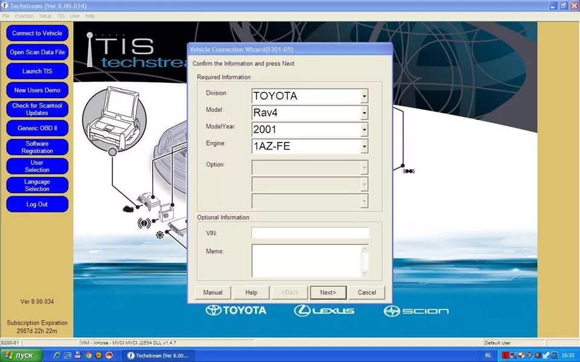Image resolution: width=580 pixels, height=362 pixels.
Task: Click the 'Ver 8.00.034' sidebar text
Action: [37, 302]
